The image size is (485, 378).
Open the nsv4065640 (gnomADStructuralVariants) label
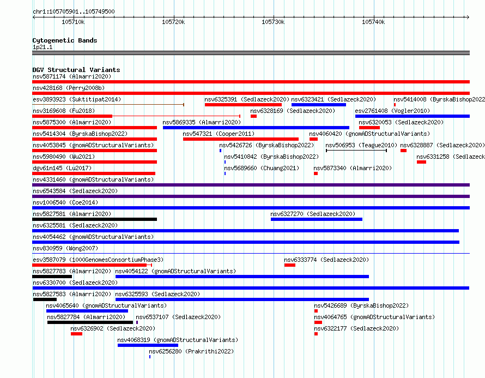pos(106,305)
